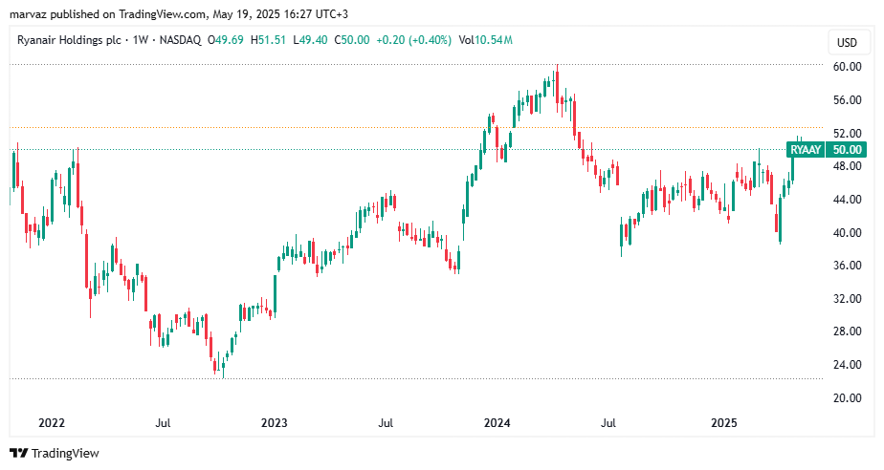884x470 pixels.
Task: Click the low value L49.40
Action: pos(310,40)
